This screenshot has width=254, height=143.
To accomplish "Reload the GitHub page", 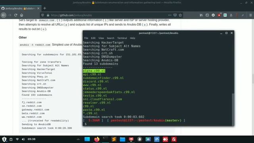I will click(16, 15).
